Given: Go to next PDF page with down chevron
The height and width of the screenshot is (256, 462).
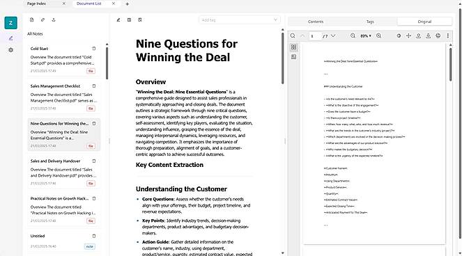Looking at the screenshot, I should click(333, 35).
